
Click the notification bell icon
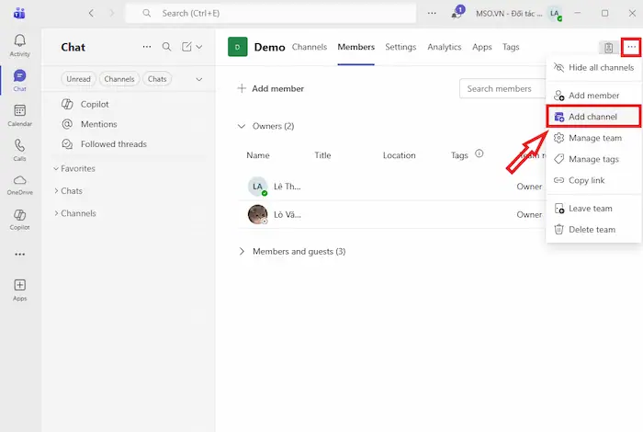pyautogui.click(x=457, y=14)
